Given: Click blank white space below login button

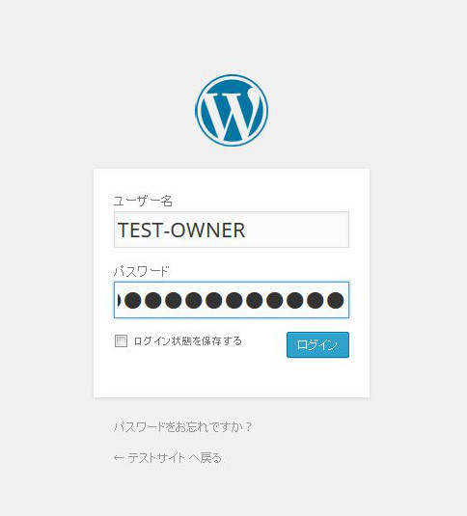Looking at the screenshot, I should click(x=317, y=377).
